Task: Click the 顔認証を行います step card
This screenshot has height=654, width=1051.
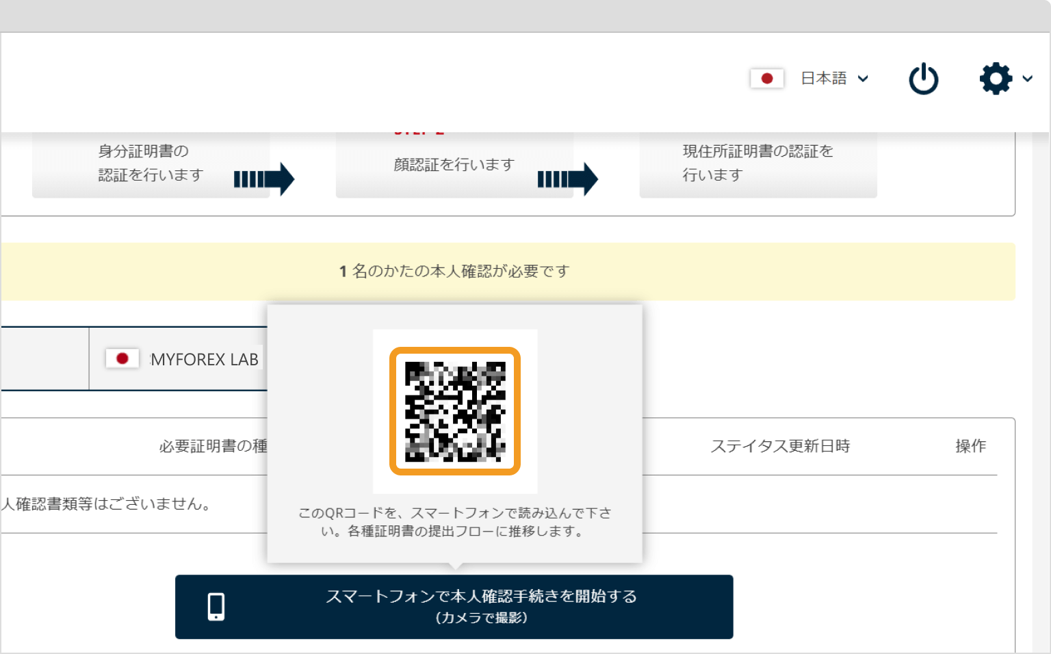Action: 454,164
